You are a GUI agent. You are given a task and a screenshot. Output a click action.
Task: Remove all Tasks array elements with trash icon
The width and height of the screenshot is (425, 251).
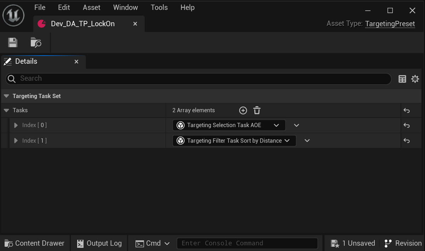point(257,111)
